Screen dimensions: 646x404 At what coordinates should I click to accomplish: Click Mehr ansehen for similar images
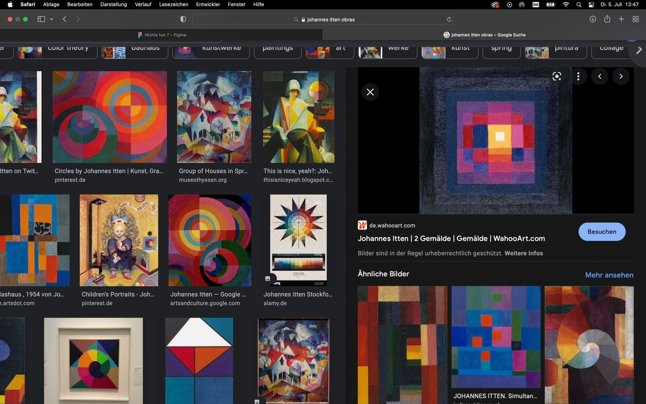(609, 275)
